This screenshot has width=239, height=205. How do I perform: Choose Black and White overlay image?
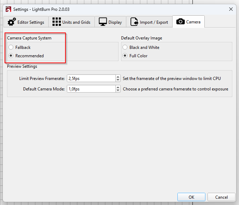(x=125, y=47)
